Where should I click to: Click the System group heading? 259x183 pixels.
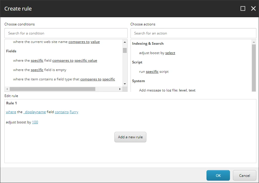click(x=138, y=81)
